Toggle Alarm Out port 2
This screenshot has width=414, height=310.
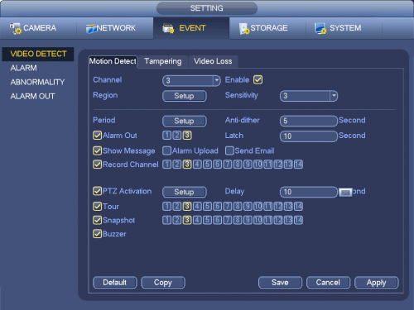pos(177,136)
